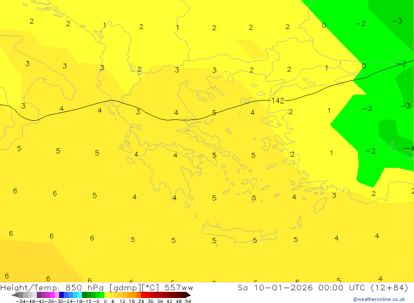Click the '0' legend scale label
The height and width of the screenshot is (303, 414).
point(105,301)
